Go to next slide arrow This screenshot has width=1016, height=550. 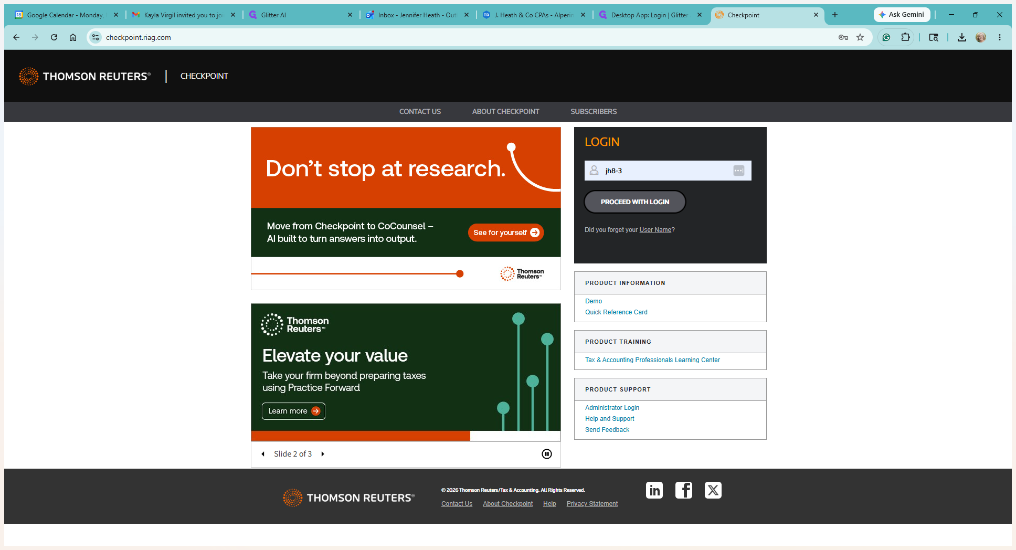323,454
